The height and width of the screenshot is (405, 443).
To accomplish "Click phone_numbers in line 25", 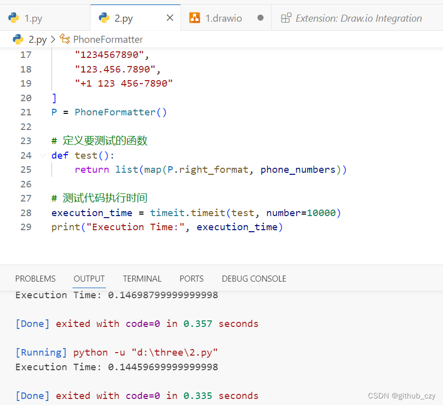I will coord(298,170).
